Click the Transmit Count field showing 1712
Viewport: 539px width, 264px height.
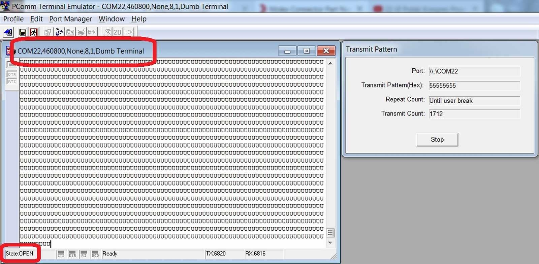(474, 114)
